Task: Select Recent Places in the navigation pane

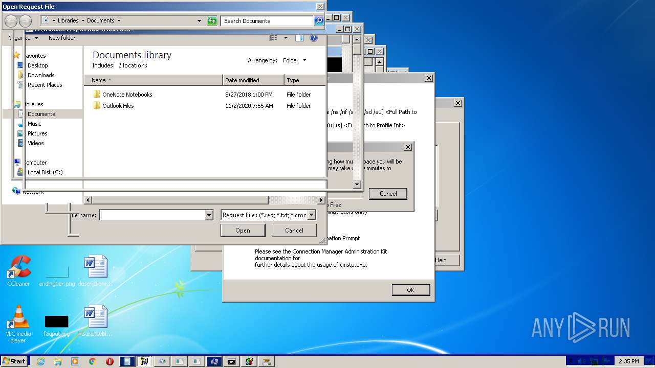Action: 45,85
